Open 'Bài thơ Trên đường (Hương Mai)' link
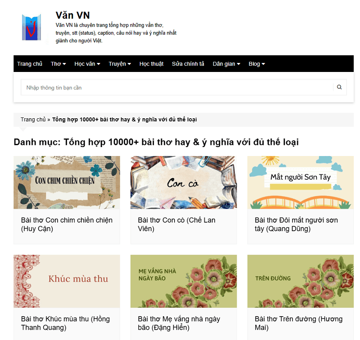This screenshot has height=340, width=360. (x=299, y=323)
